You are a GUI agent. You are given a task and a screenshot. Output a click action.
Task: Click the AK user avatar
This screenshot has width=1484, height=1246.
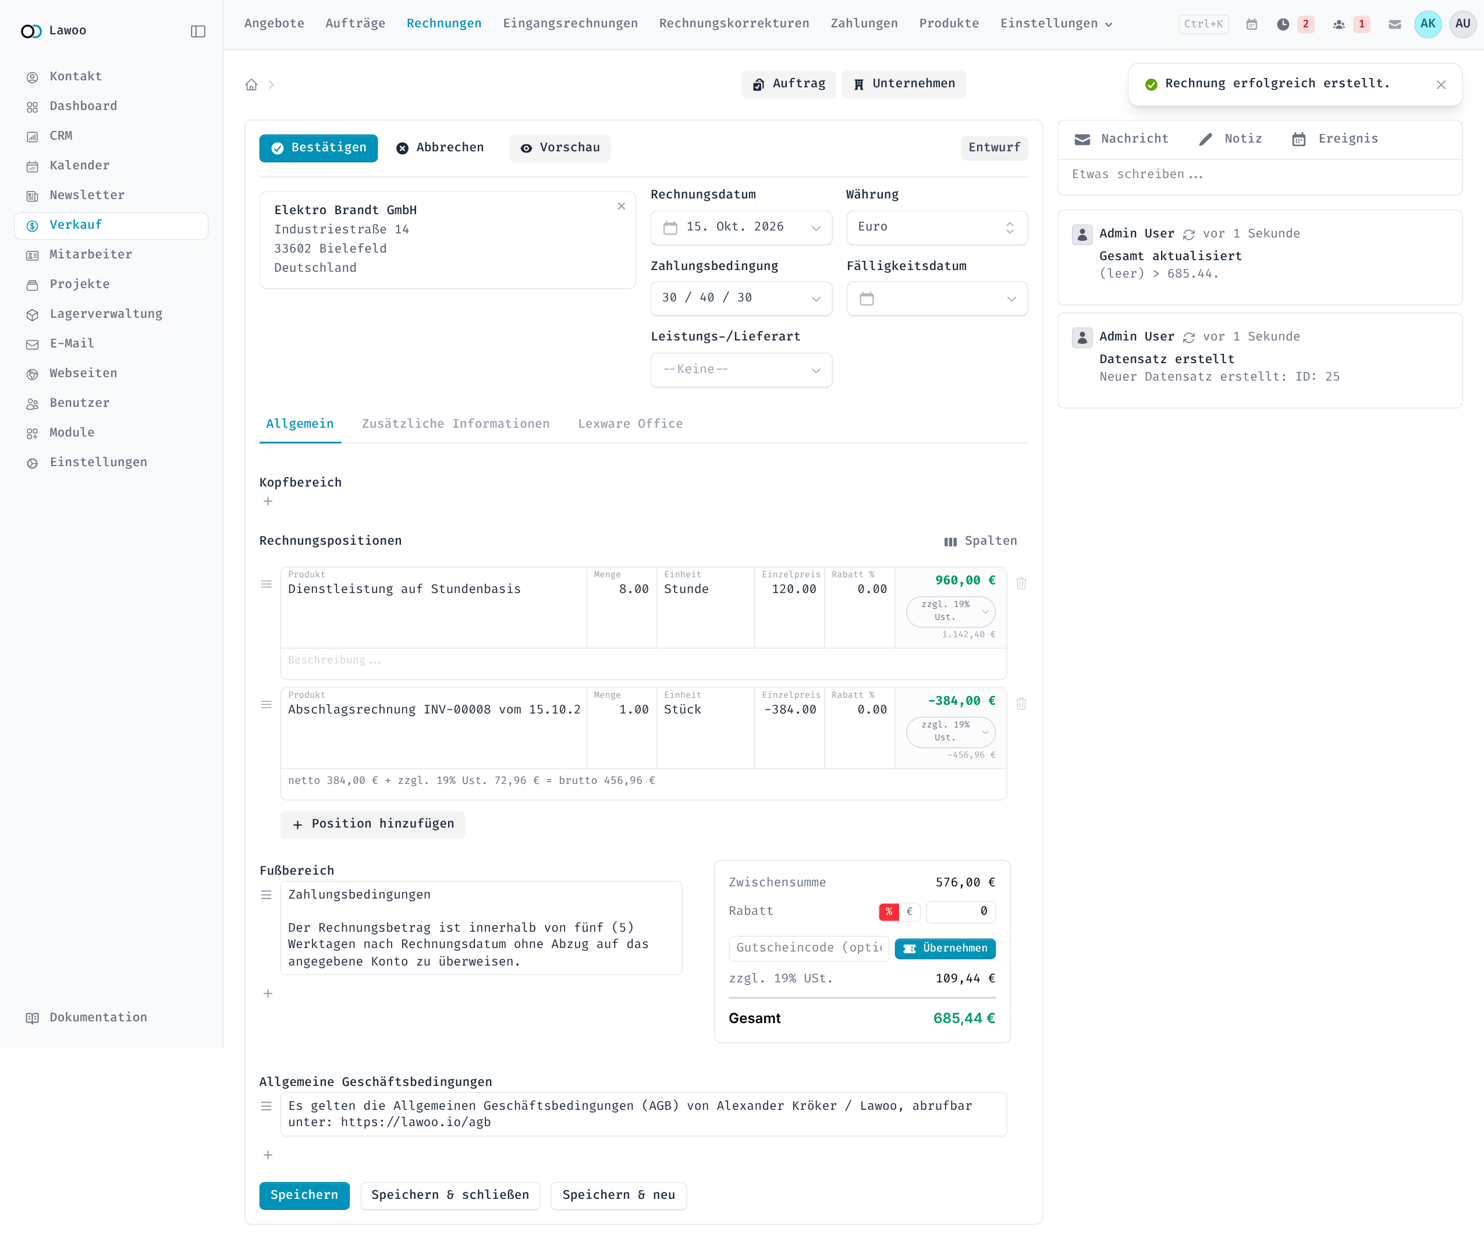(x=1428, y=24)
